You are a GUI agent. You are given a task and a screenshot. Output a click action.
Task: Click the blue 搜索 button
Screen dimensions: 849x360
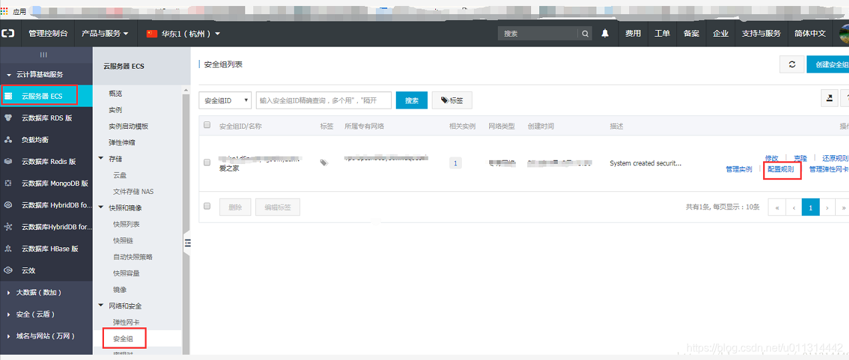tap(412, 100)
